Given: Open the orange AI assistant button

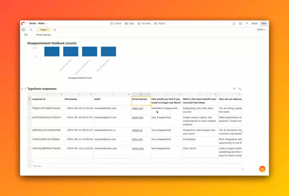Looking at the screenshot, I should pyautogui.click(x=262, y=169).
